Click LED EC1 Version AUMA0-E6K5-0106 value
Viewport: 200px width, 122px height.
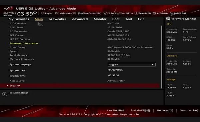(119, 39)
